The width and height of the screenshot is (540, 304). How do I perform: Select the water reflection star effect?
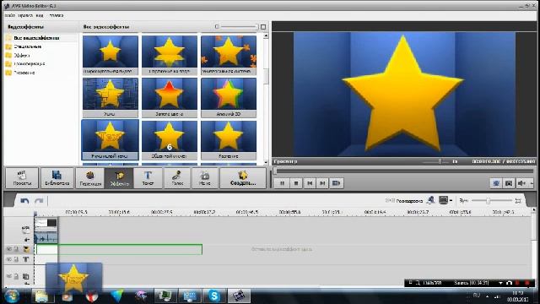(x=170, y=55)
